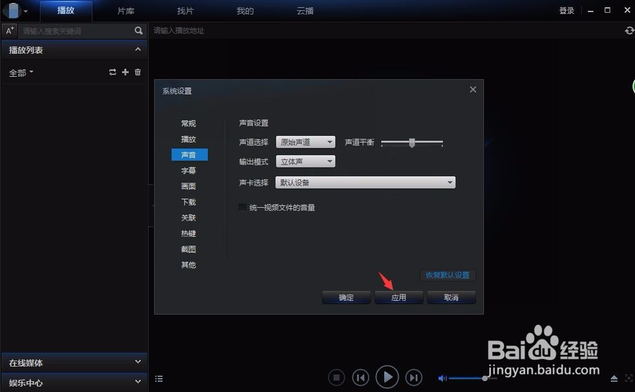
Task: Switch to the 云播 tab
Action: (305, 11)
